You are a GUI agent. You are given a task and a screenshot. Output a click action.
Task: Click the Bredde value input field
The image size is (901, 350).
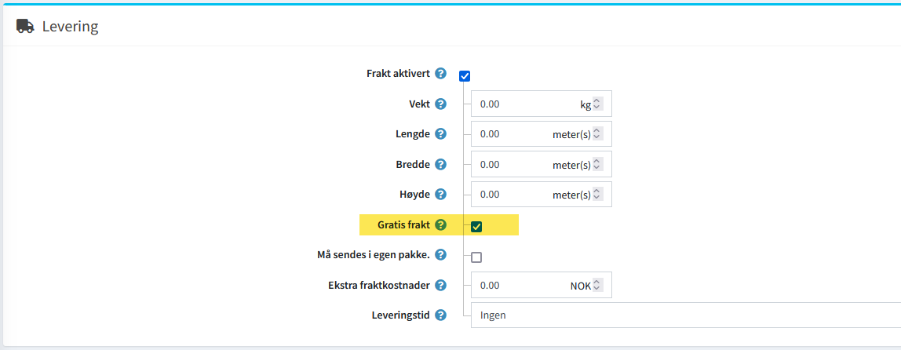point(510,164)
